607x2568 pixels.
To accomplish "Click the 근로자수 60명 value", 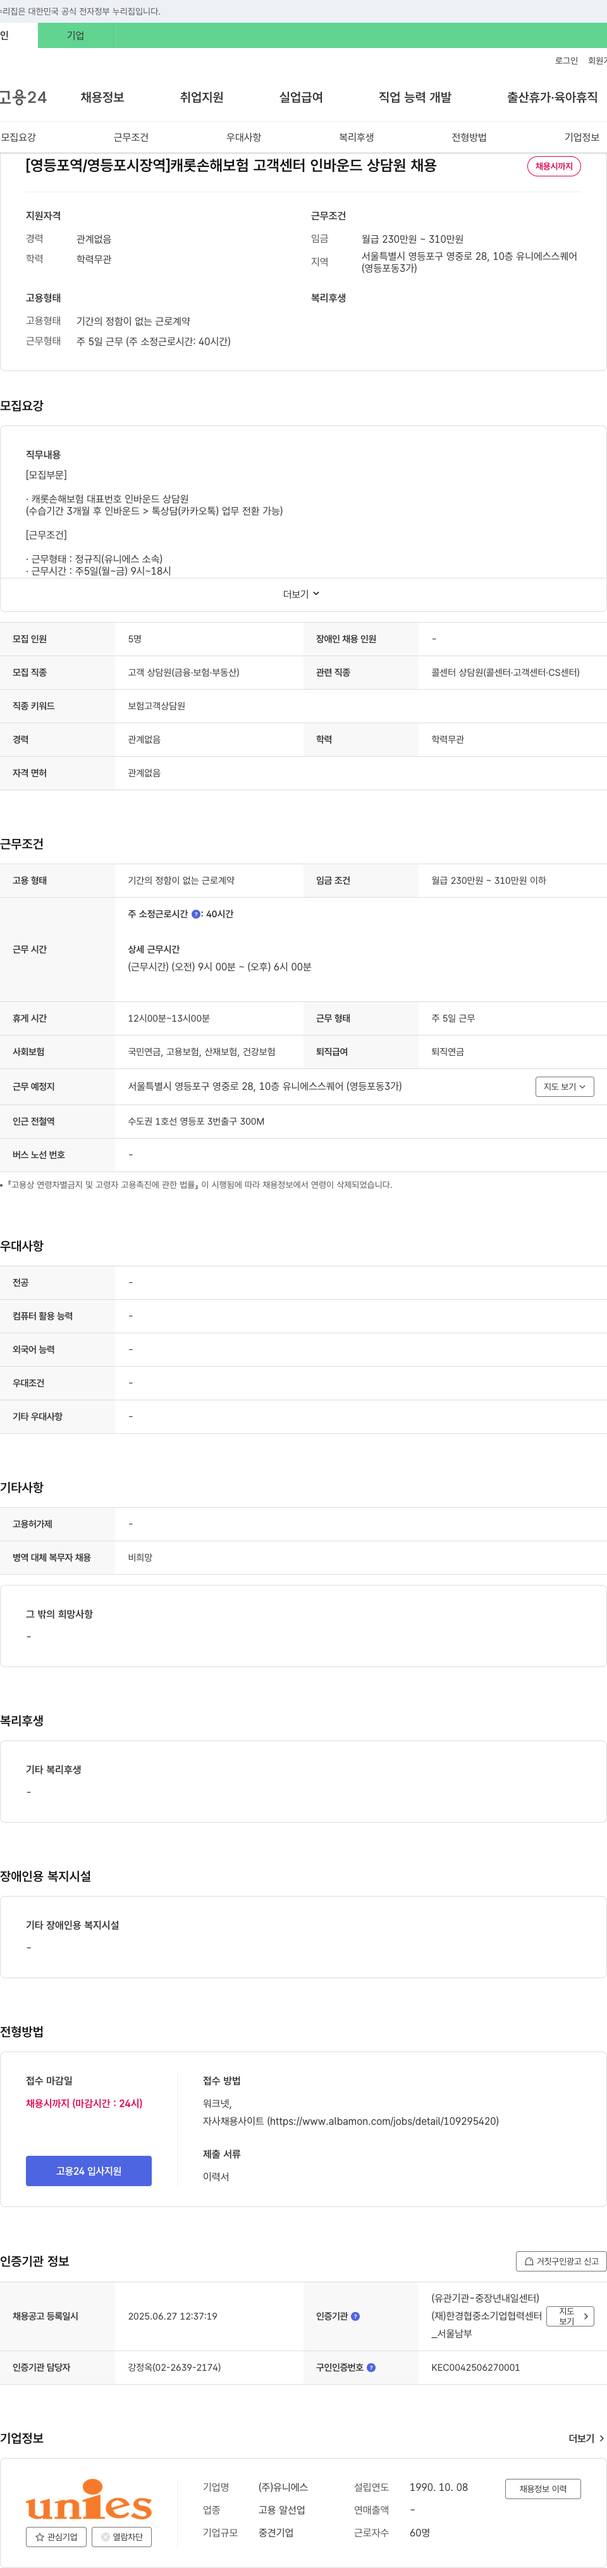I will point(420,2532).
